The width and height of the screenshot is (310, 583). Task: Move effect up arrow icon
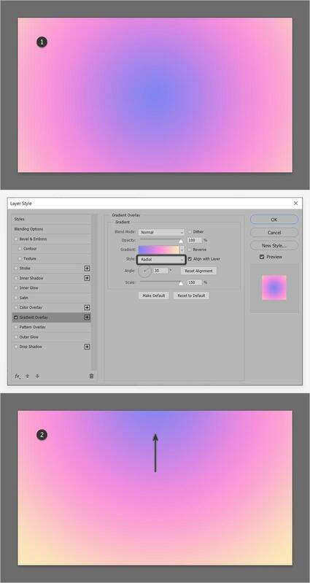[x=28, y=377]
